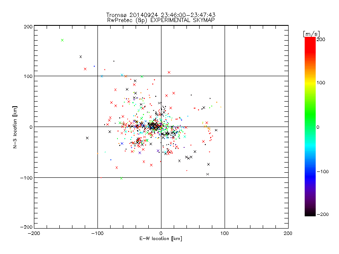Click the -200 tick label on E-W axis
The image size is (339, 254).
click(34, 233)
